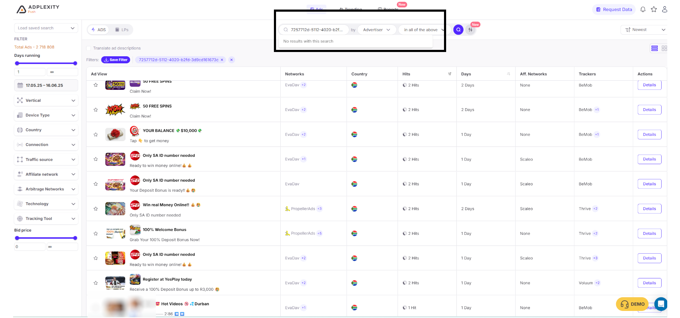Switch to the ADS tab

(x=99, y=30)
